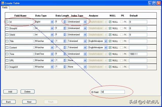The height and width of the screenshot is (107, 162).
Task: Click the Create Table window title icon
Action: pyautogui.click(x=3, y=3)
